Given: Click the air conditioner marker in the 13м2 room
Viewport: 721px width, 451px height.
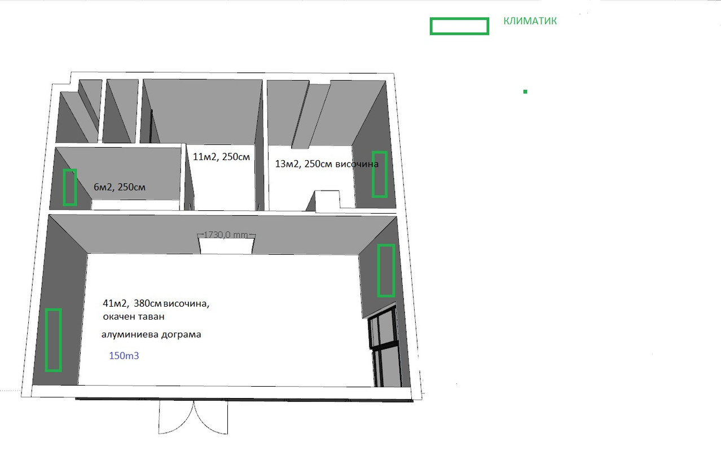Looking at the screenshot, I should pos(379,174).
